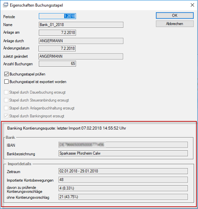Click the ohne Kontierungsvorschlag label

(x=28, y=197)
